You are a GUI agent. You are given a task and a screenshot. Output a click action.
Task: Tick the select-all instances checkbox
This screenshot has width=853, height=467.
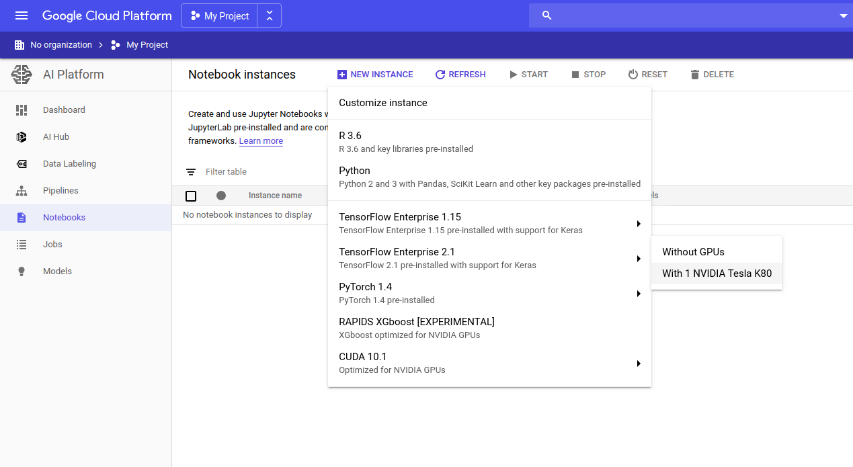[x=191, y=196]
